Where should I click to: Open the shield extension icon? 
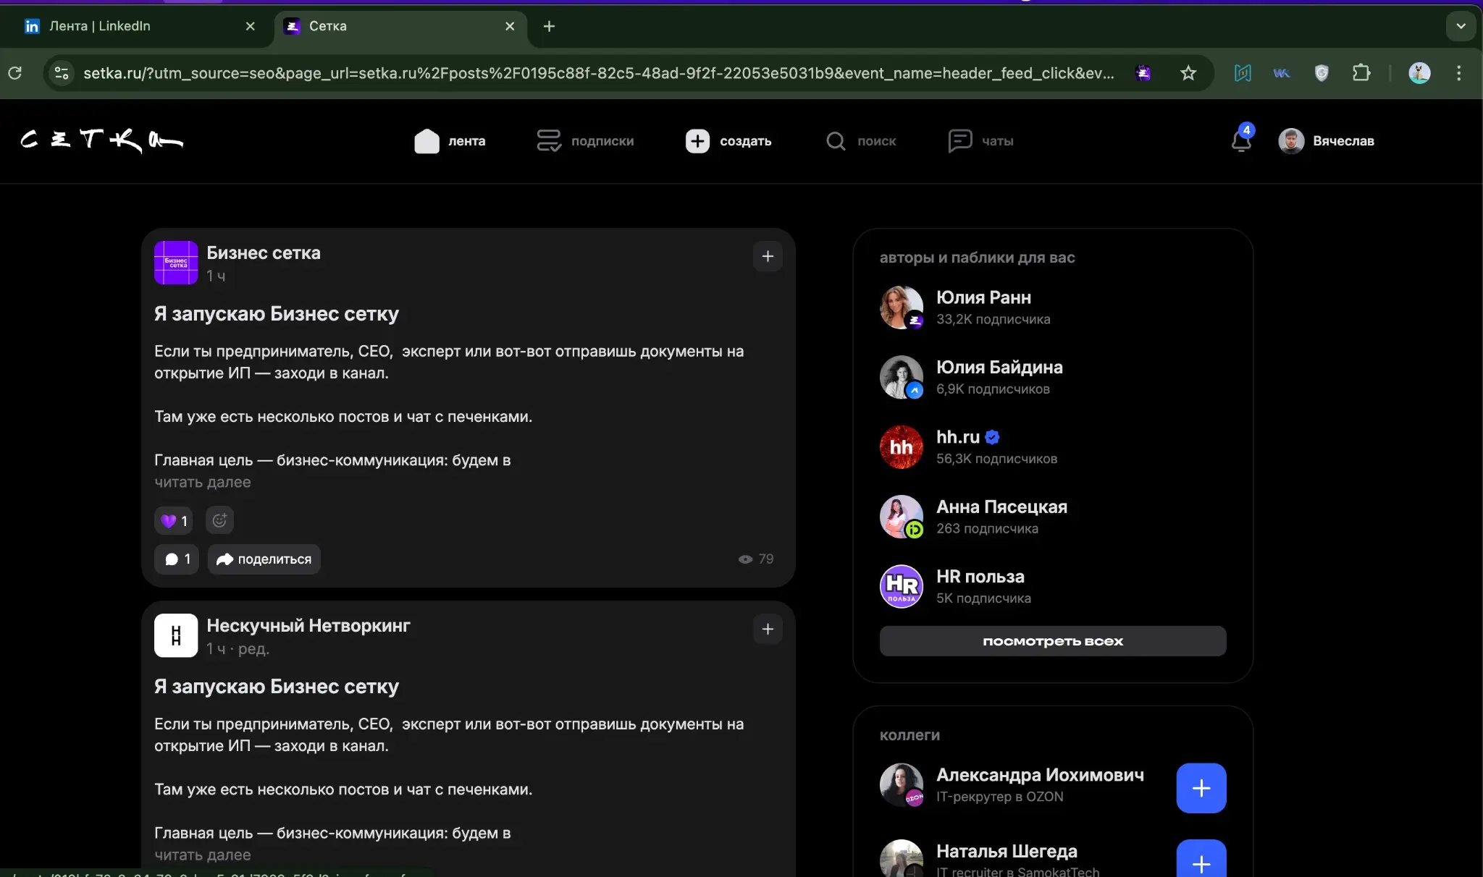[1322, 72]
